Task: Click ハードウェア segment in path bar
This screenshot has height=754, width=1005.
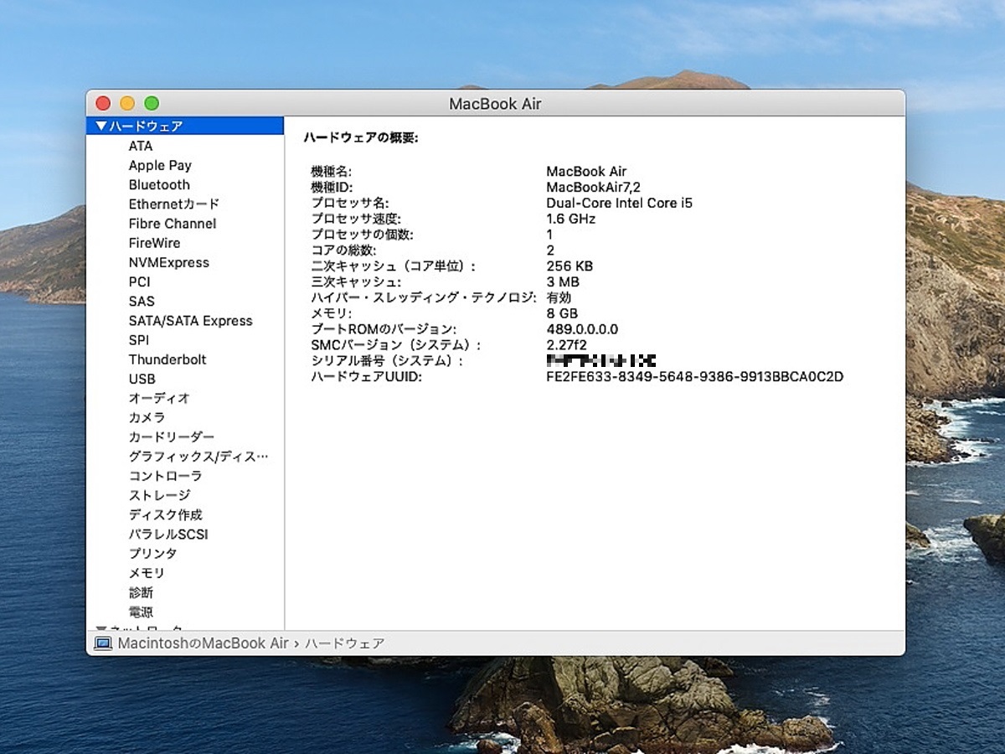Action: pos(344,643)
